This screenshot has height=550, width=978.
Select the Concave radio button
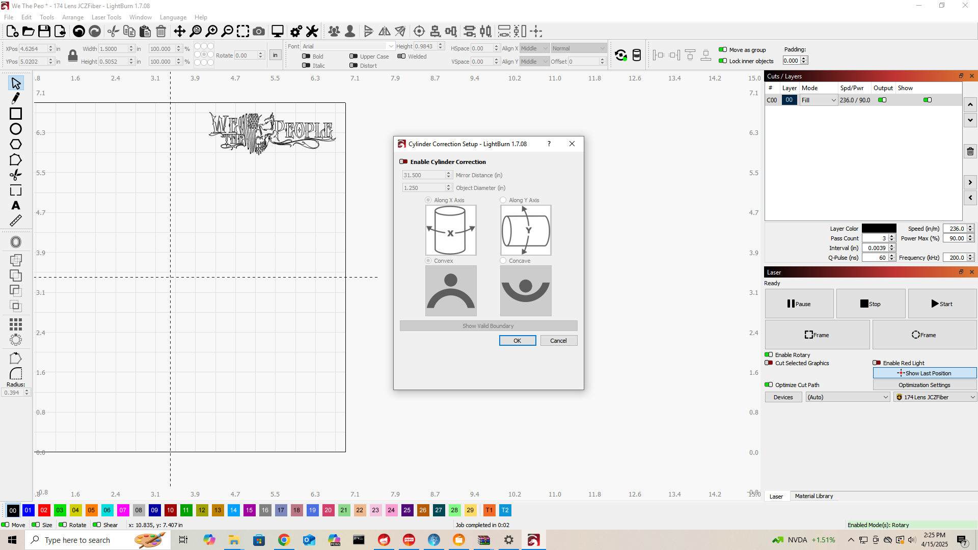[x=503, y=261]
